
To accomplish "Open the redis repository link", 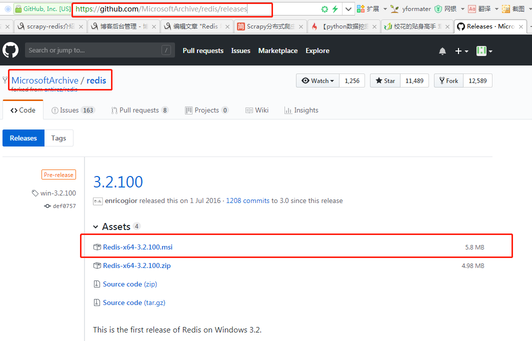I will 96,80.
